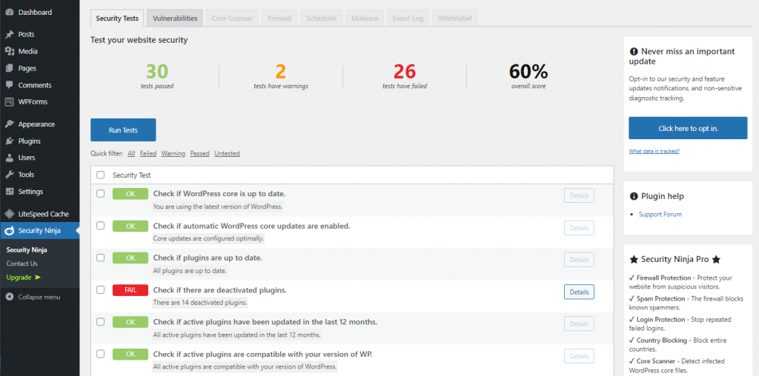Click the Security Ninja mascot icon
Screen dimensions: 759x376
coord(9,230)
